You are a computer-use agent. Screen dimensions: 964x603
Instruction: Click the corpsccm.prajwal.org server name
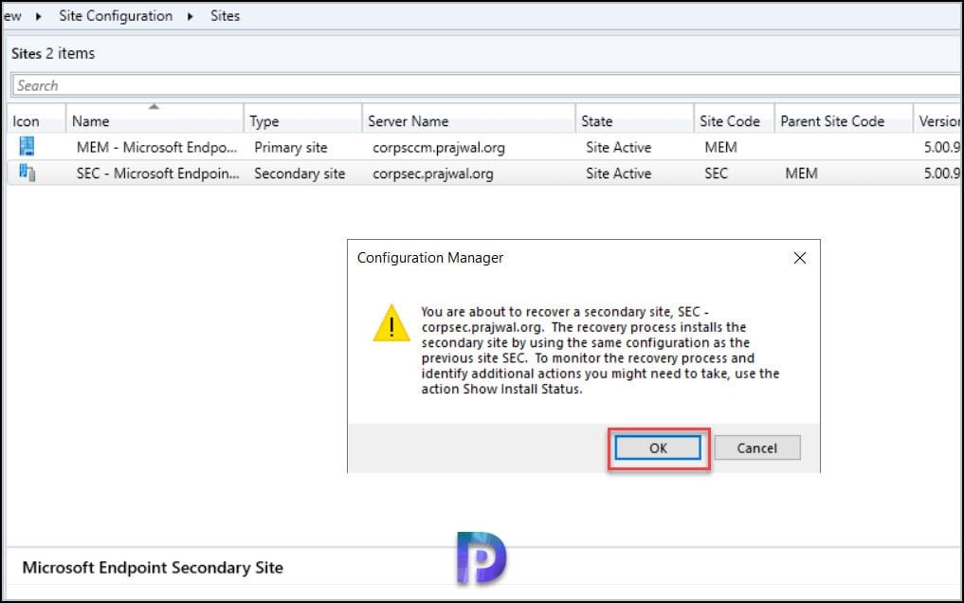[x=438, y=148]
